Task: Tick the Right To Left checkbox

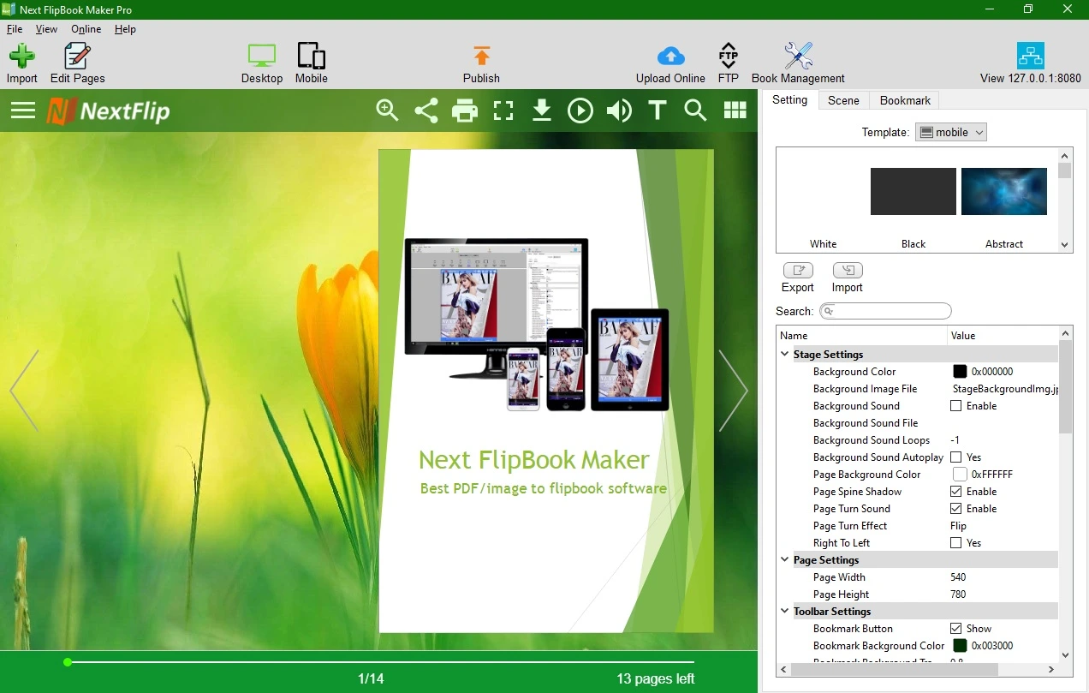Action: (x=956, y=543)
